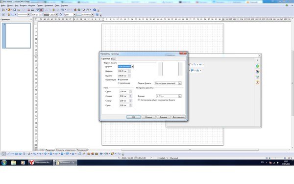The width and height of the screenshot is (294, 184).
Task: Click the OK button in the dialog
Action: click(x=133, y=117)
